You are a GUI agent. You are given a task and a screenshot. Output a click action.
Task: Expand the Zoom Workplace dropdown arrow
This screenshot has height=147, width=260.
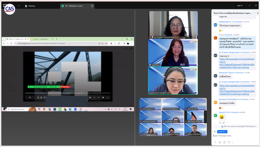tap(19, 6)
